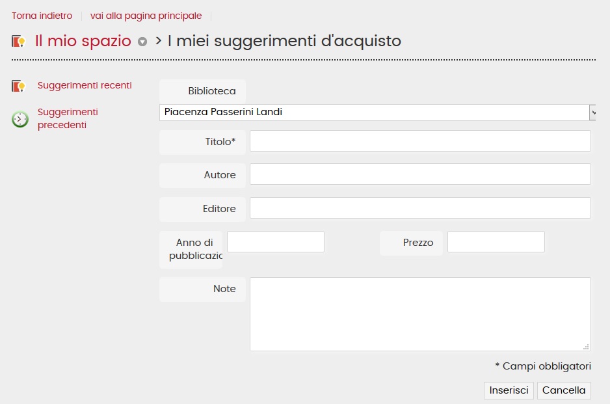Click the Titolo* field label
This screenshot has height=404, width=610.
point(220,141)
